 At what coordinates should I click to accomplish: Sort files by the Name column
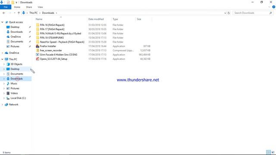pyautogui.click(x=39, y=19)
